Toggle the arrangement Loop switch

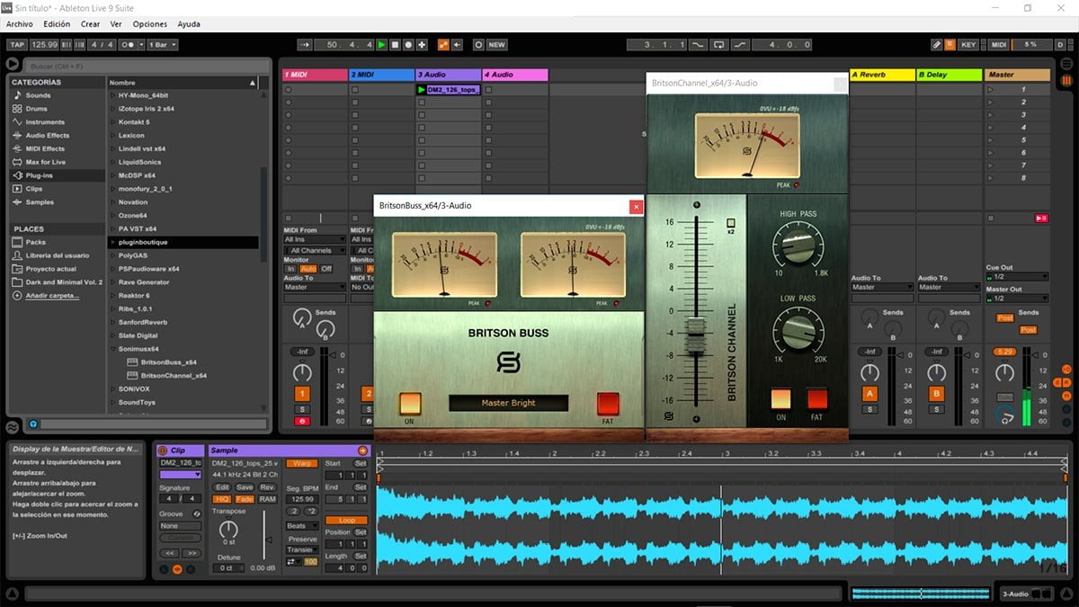click(719, 44)
